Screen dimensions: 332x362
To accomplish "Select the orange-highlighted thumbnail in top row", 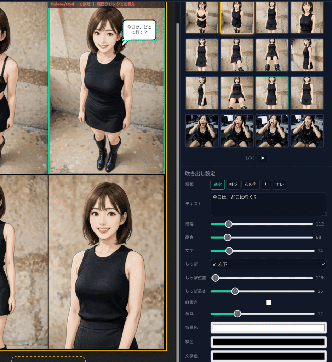I will tap(237, 17).
